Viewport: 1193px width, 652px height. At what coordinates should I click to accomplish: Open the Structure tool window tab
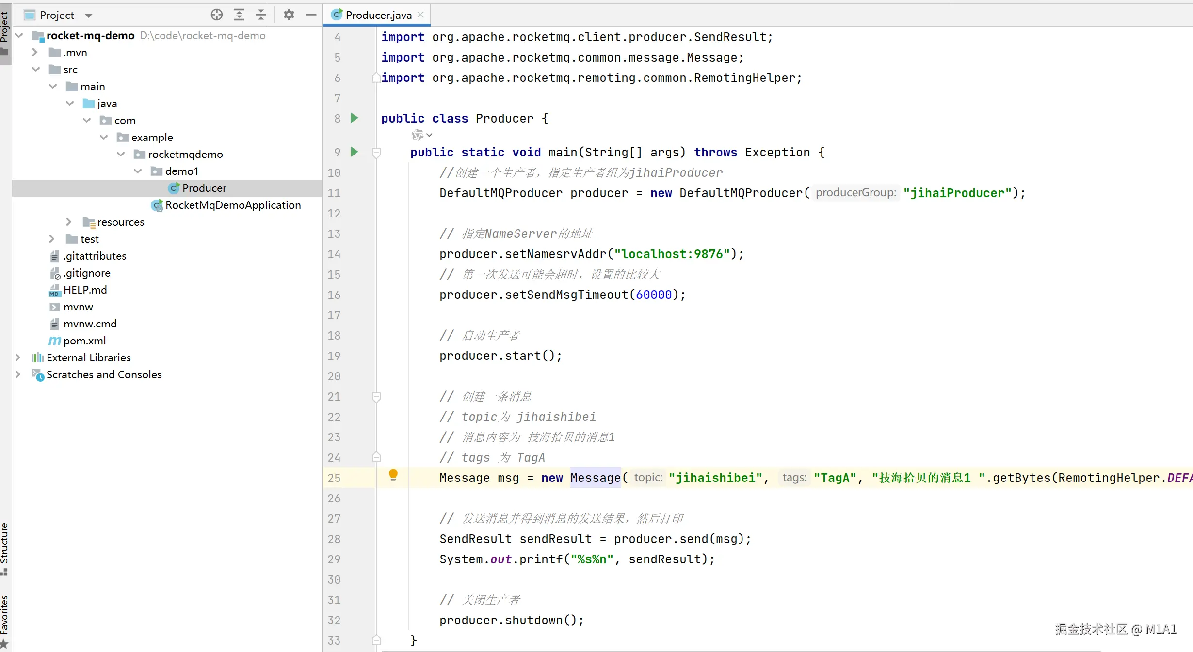[x=5, y=547]
